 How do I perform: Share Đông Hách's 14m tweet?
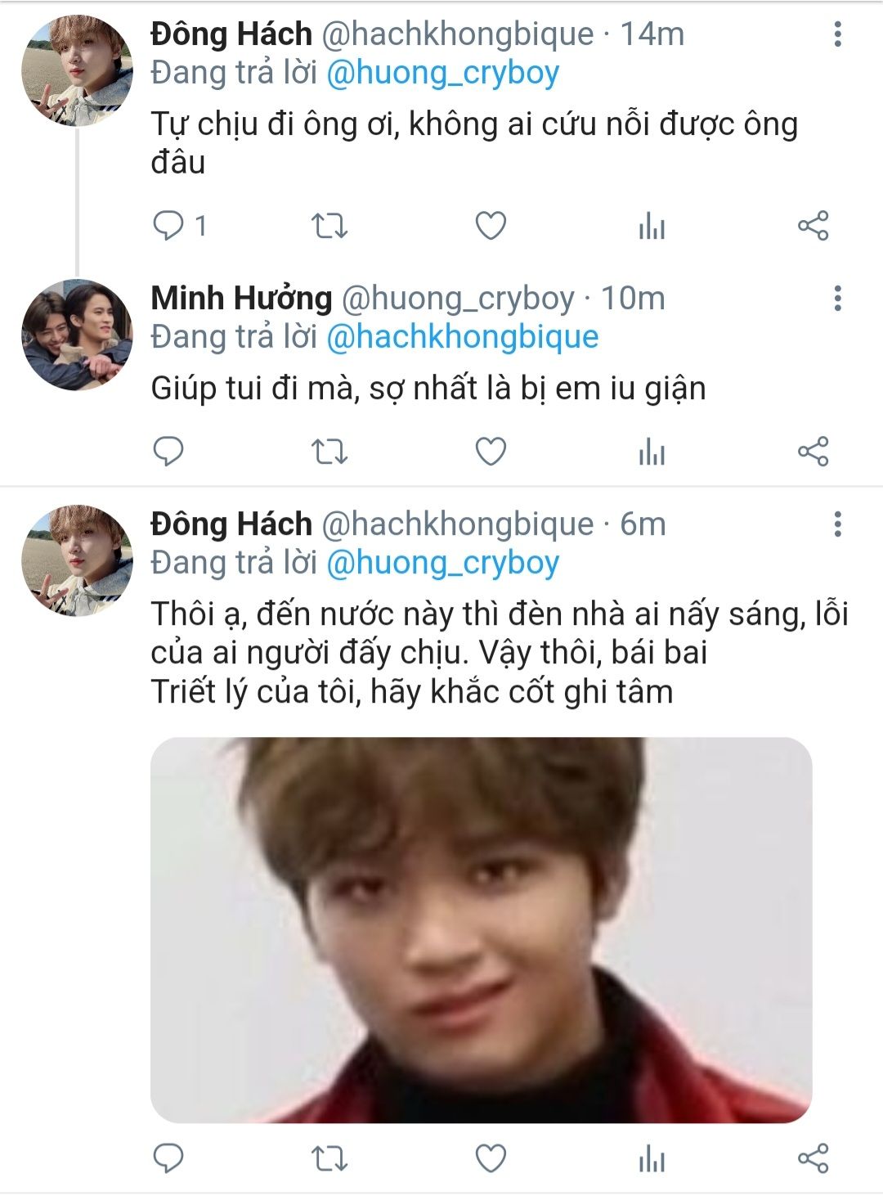pos(813,225)
